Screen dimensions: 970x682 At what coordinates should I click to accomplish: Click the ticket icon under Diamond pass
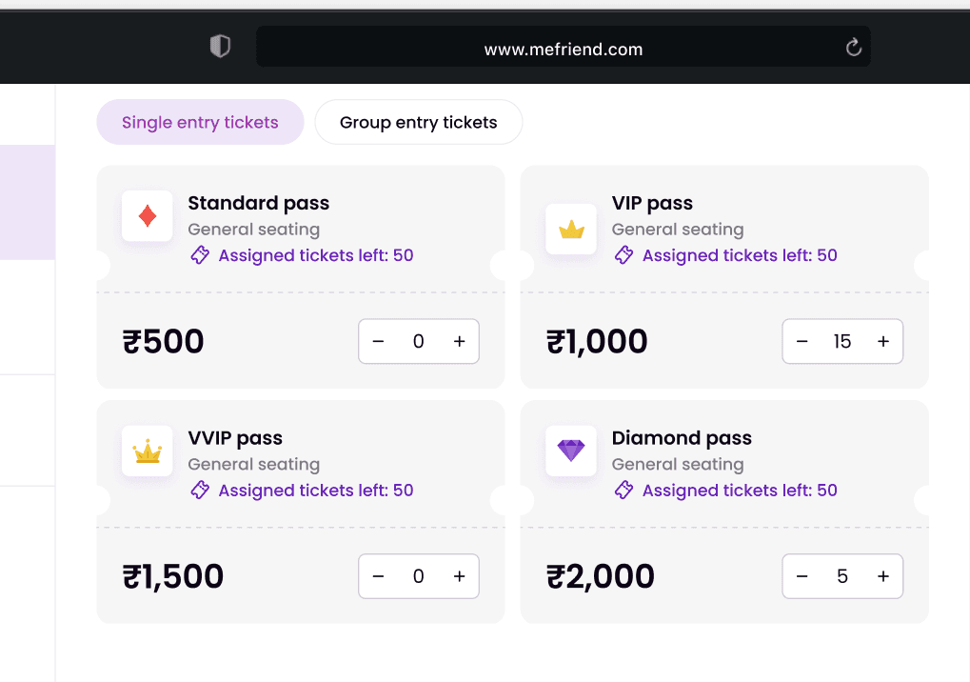coord(624,491)
